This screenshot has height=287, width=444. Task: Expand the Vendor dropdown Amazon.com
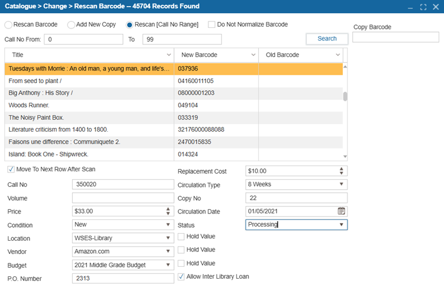click(x=168, y=251)
